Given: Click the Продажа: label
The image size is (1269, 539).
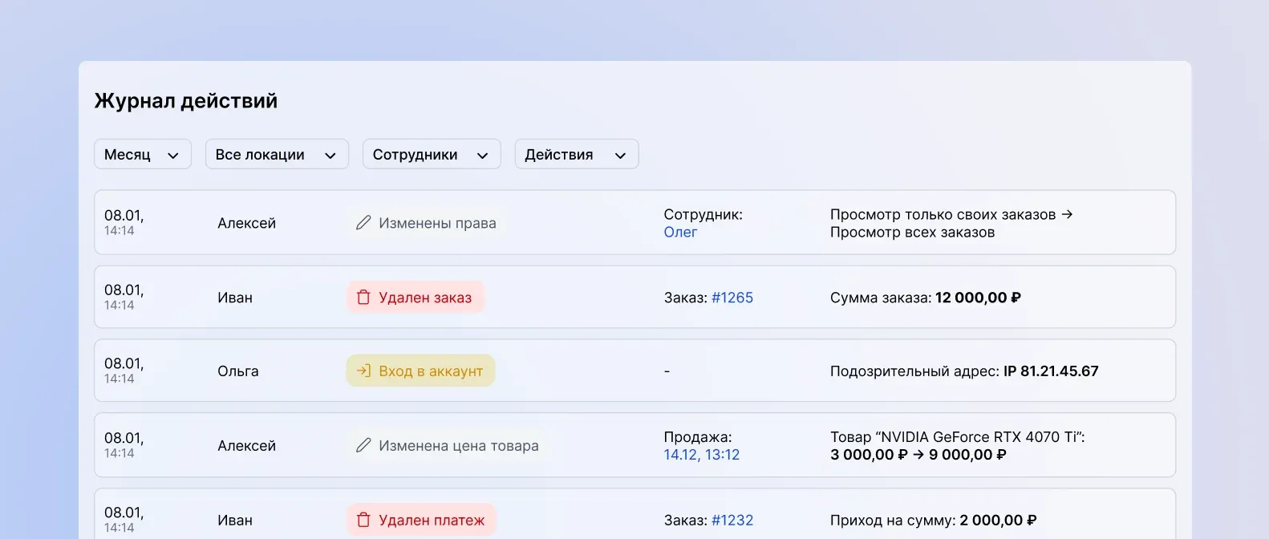Looking at the screenshot, I should pos(698,437).
